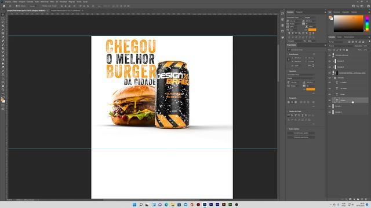Open the Windows Start menu

(x=134, y=205)
